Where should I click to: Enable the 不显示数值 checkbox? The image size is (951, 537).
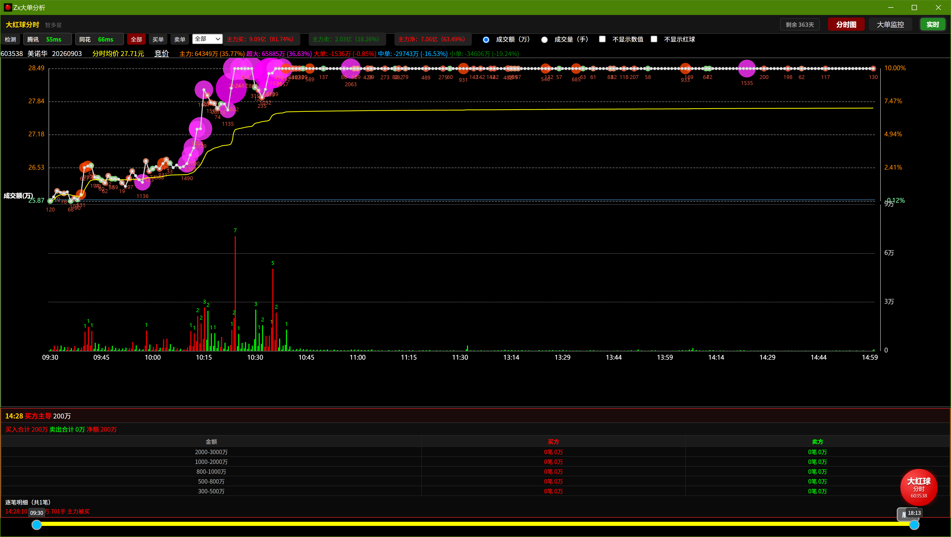point(602,39)
